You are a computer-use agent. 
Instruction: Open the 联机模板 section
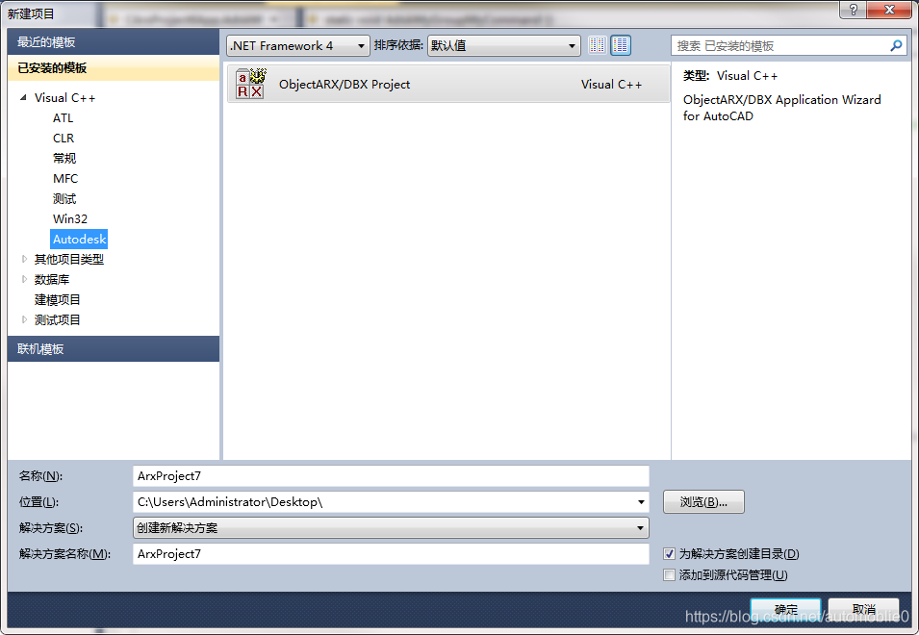(x=114, y=348)
